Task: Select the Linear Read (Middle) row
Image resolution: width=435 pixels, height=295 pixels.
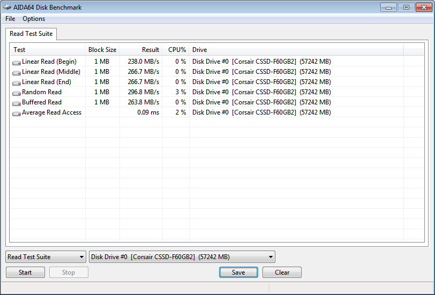Action: [217, 72]
